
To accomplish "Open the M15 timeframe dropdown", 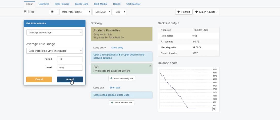I will [119, 12].
